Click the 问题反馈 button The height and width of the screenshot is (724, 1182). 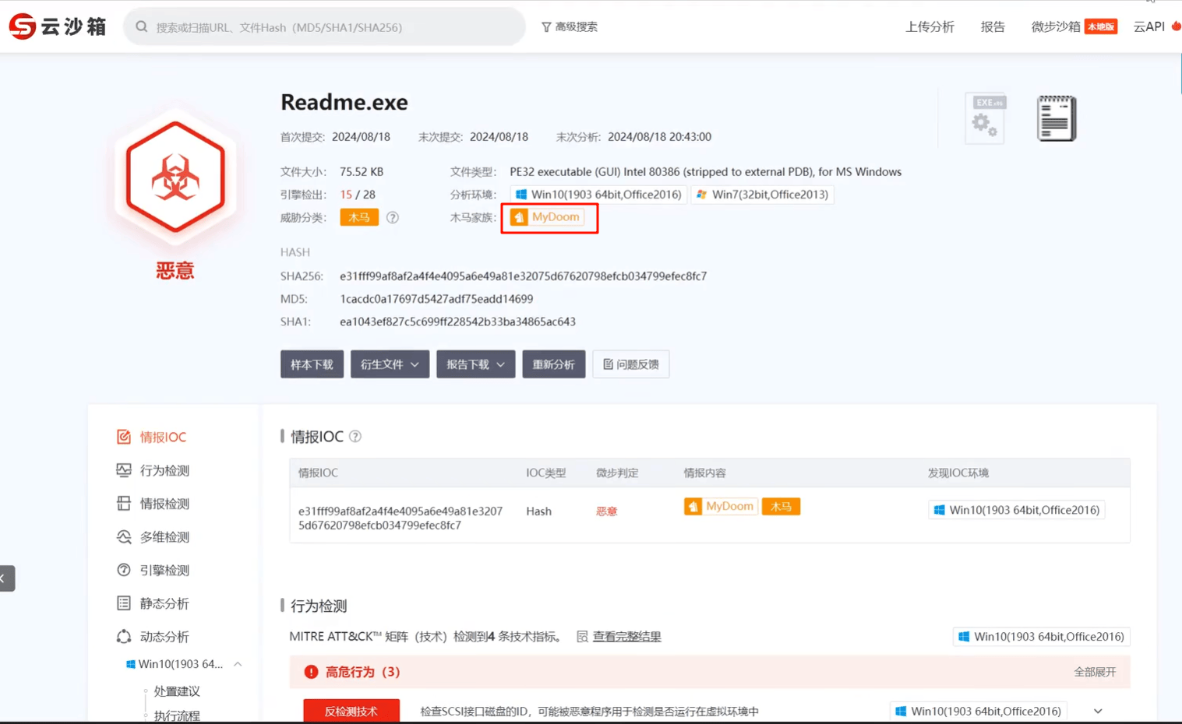(630, 364)
